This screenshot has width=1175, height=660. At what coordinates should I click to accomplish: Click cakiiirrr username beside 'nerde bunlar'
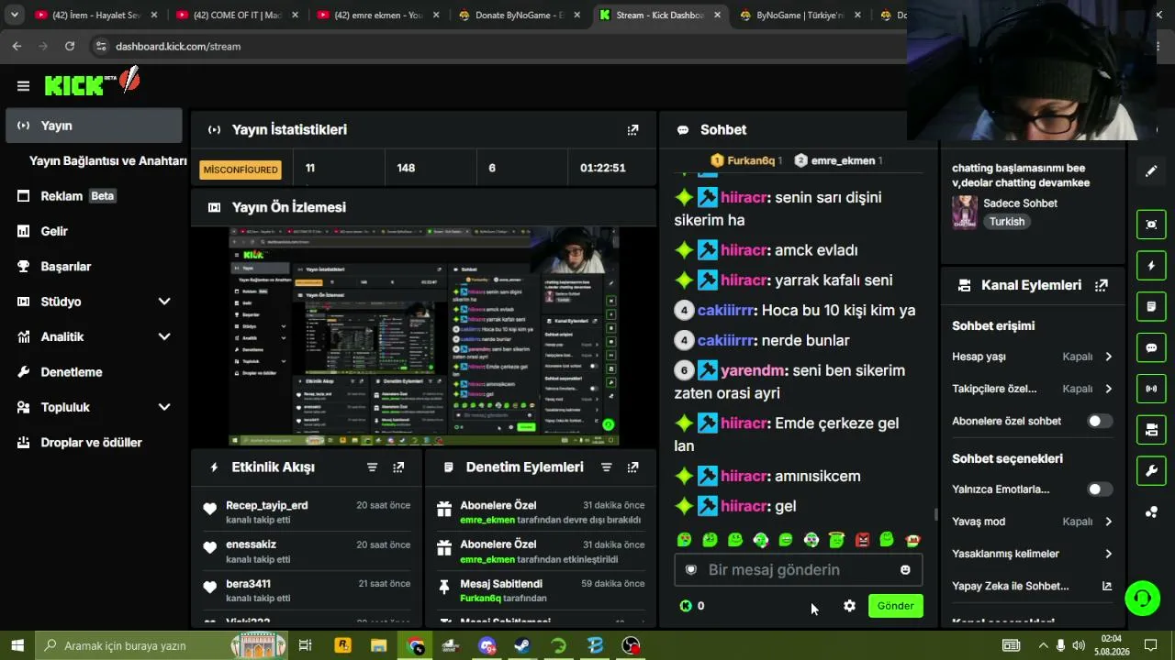coord(725,341)
